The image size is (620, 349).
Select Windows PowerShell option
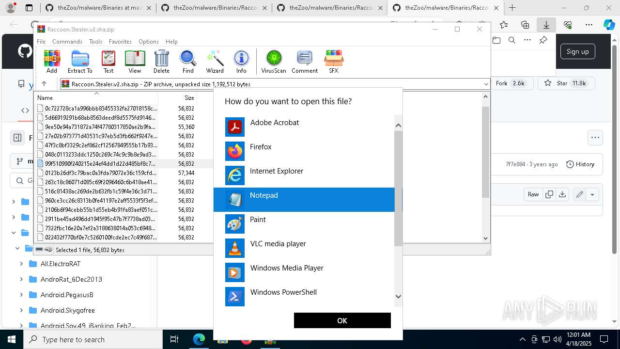coord(304,297)
